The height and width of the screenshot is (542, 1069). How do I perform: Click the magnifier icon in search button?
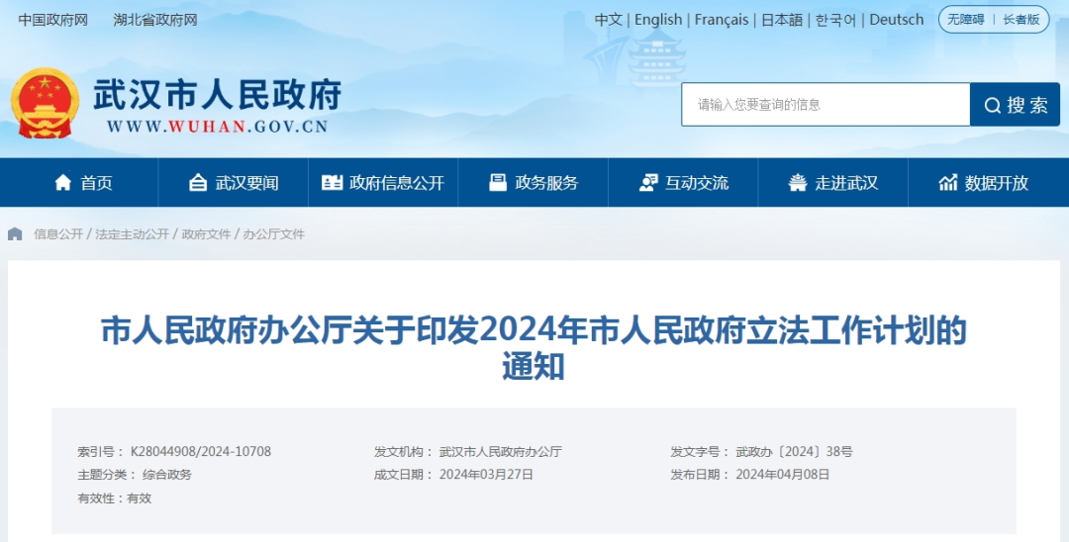click(993, 105)
